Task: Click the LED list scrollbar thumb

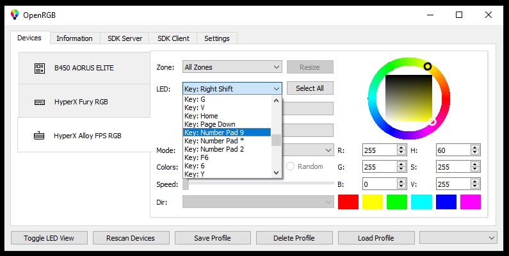Action: (276, 140)
